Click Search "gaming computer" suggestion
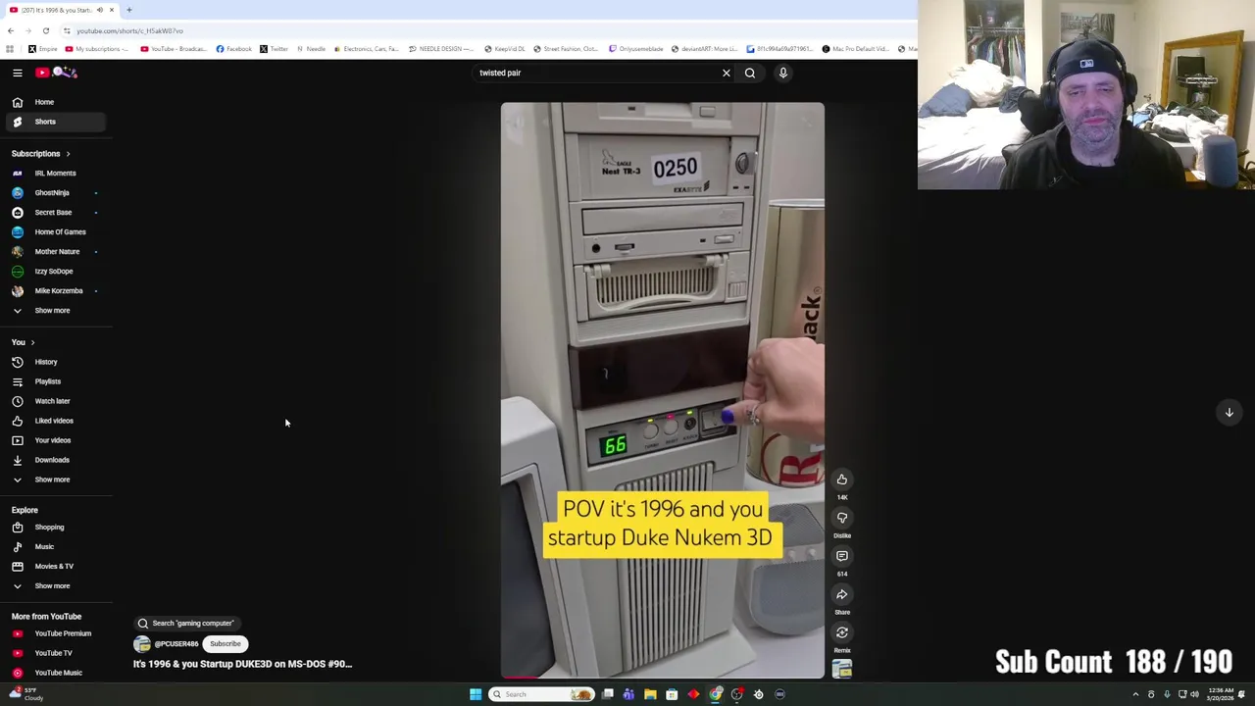1255x706 pixels. 186,624
